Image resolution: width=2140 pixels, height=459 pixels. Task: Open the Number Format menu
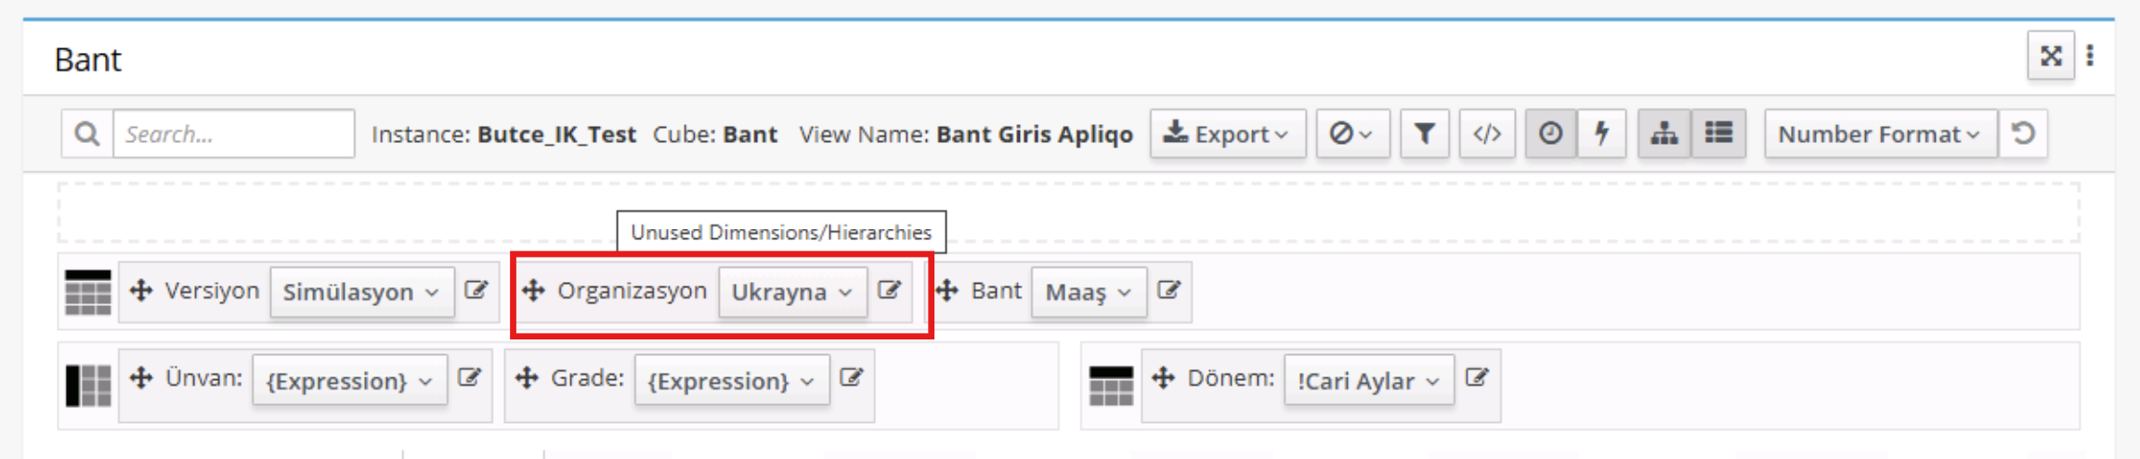(1879, 134)
